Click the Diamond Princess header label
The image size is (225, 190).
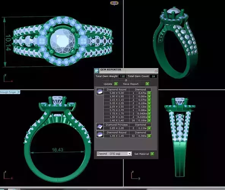click(117, 125)
